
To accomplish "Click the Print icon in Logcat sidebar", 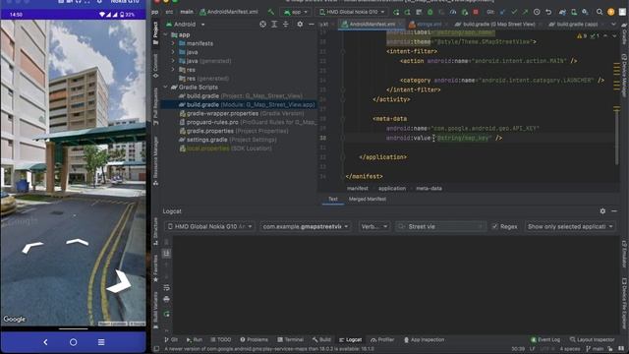I will pos(166,299).
